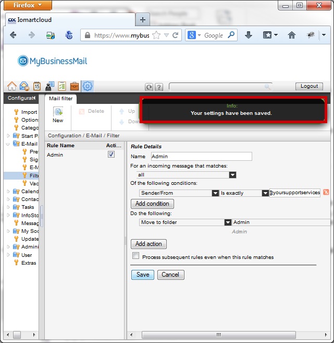This screenshot has height=343, width=334.
Task: Click the Configuration gear icon
Action: pos(88,87)
